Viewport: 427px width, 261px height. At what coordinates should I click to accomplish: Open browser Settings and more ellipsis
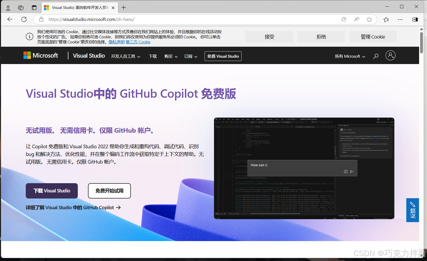[x=400, y=19]
